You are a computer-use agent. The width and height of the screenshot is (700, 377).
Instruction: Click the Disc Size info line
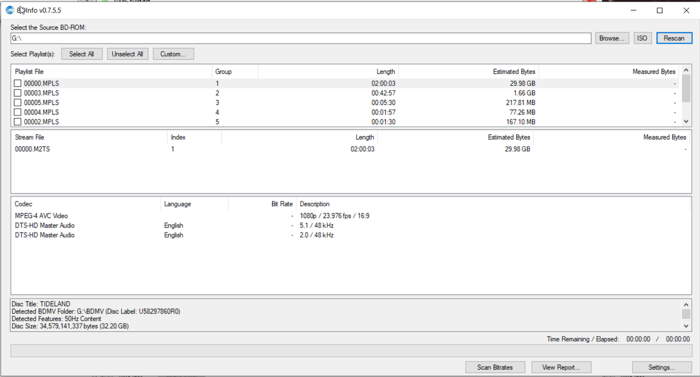70,326
